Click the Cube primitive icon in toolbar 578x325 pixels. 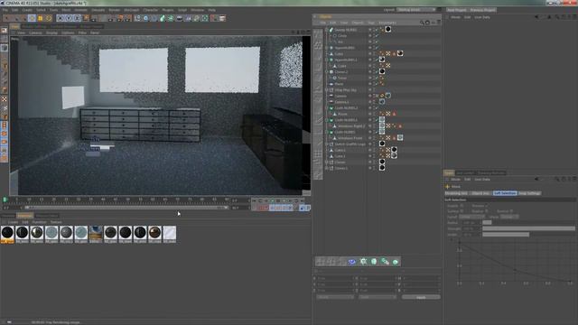click(137, 18)
